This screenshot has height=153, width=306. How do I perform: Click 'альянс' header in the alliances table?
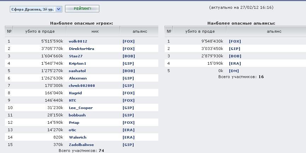(x=274, y=31)
